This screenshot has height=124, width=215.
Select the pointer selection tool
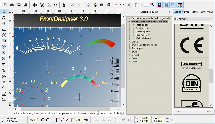4,12
